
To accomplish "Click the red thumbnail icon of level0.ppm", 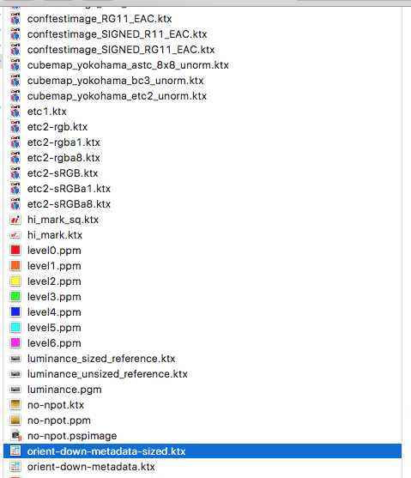I will click(15, 251).
